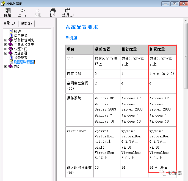
Task: Click the Print (打印) icon
Action: (53, 11)
